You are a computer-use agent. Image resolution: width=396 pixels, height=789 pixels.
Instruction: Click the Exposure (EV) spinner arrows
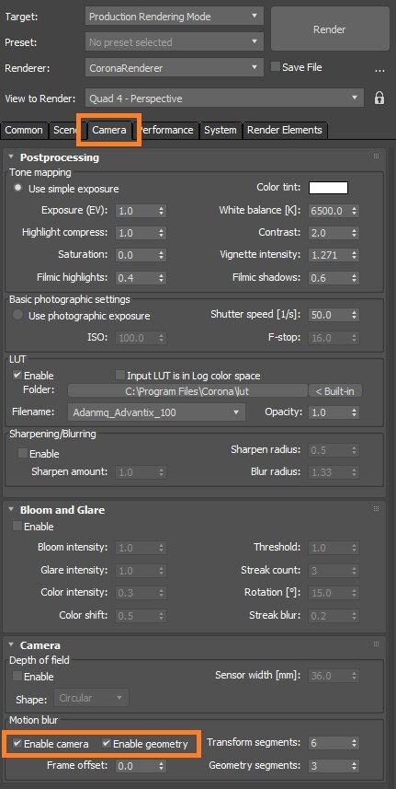[x=161, y=211]
